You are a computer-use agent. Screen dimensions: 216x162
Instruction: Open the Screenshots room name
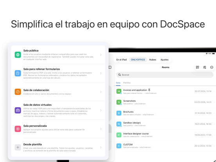(x=130, y=101)
